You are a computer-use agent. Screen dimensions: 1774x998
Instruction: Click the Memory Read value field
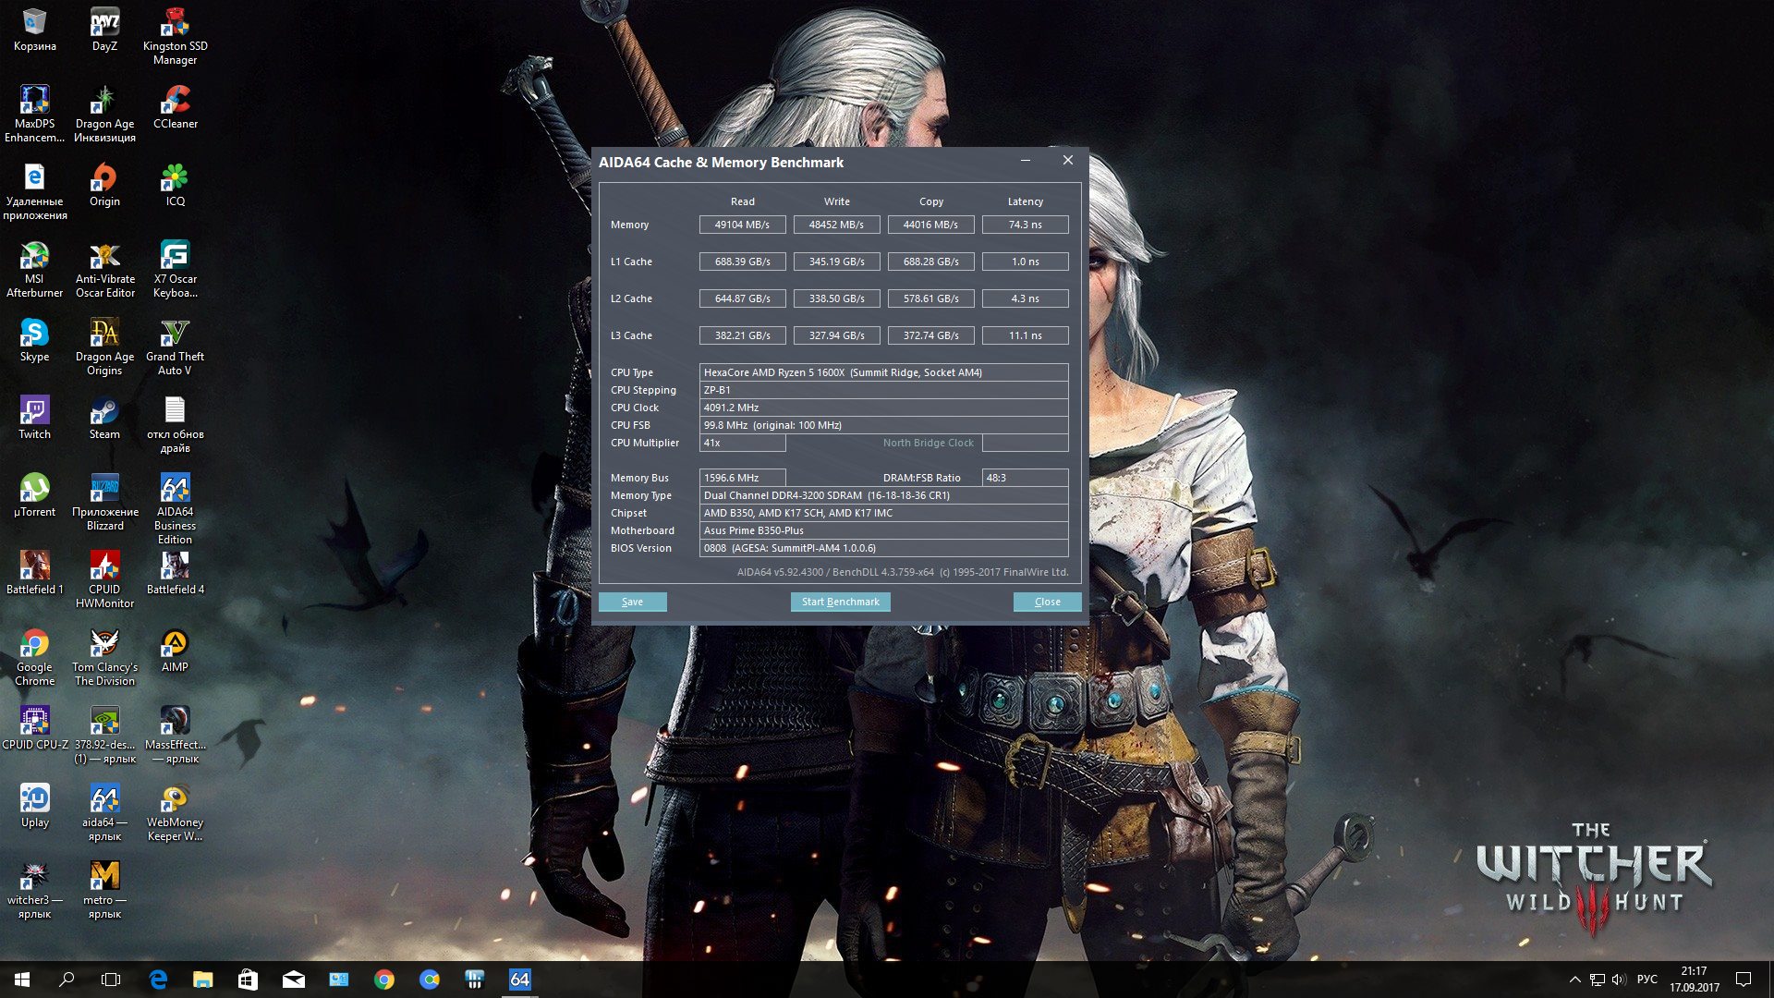point(742,225)
